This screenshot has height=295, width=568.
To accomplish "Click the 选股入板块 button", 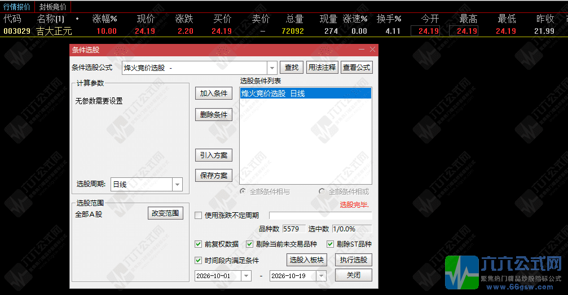I will coord(306,260).
